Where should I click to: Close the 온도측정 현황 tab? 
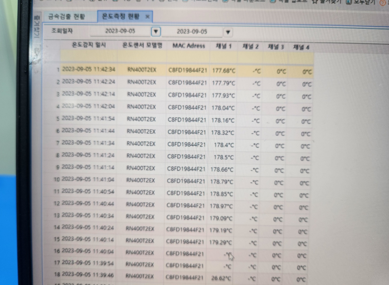coord(147,17)
